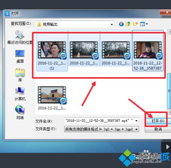Expand the 视频输出 look-in dropdown
Viewport: 171px width, 168px height.
[x=112, y=24]
